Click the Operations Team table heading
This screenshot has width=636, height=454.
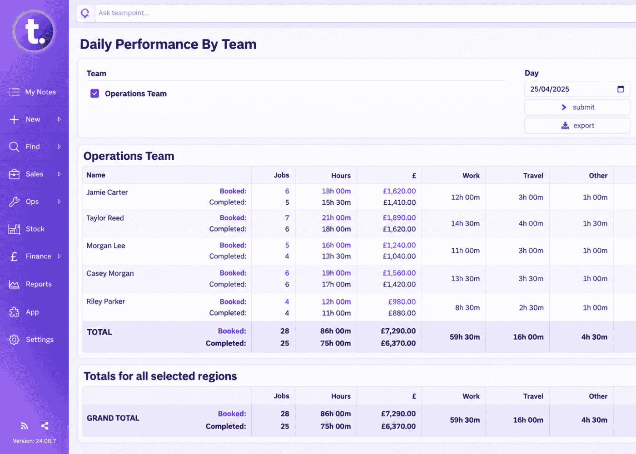(x=129, y=156)
